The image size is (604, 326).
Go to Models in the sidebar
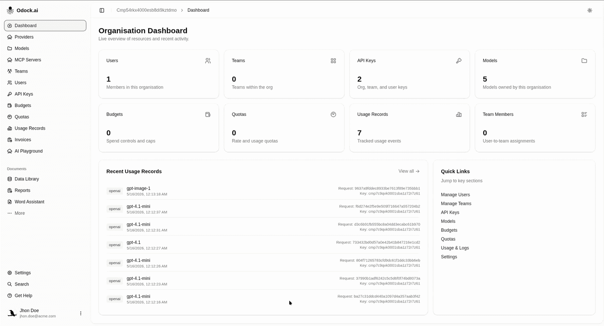tap(45, 49)
